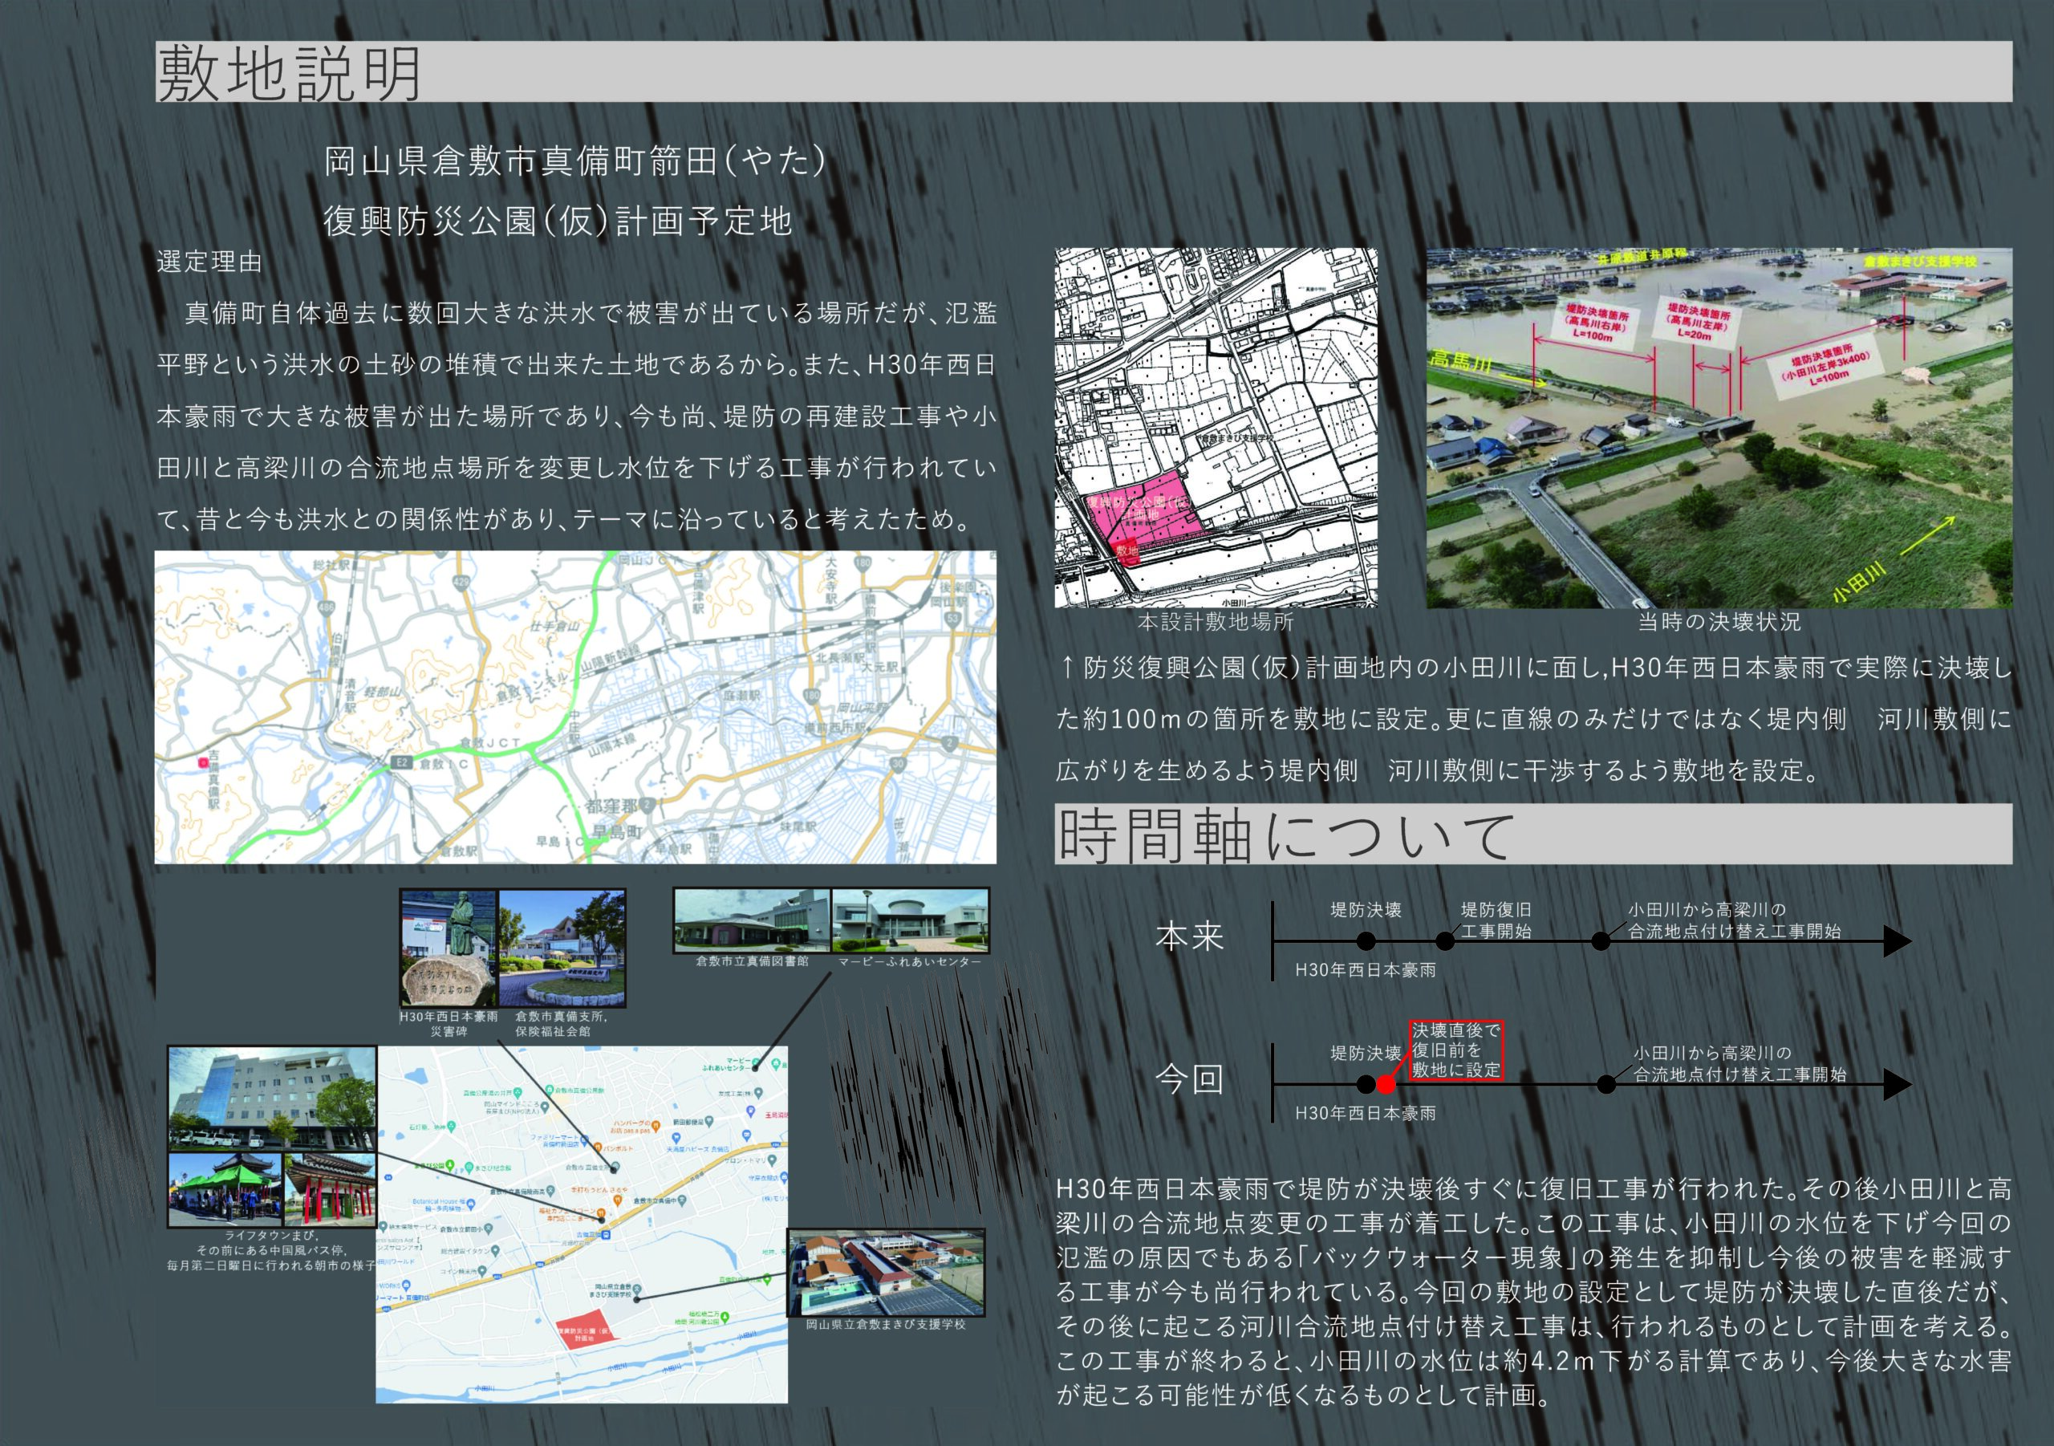2054x1446 pixels.
Task: Click the green-tent morning market photo
Action: coord(225,1189)
